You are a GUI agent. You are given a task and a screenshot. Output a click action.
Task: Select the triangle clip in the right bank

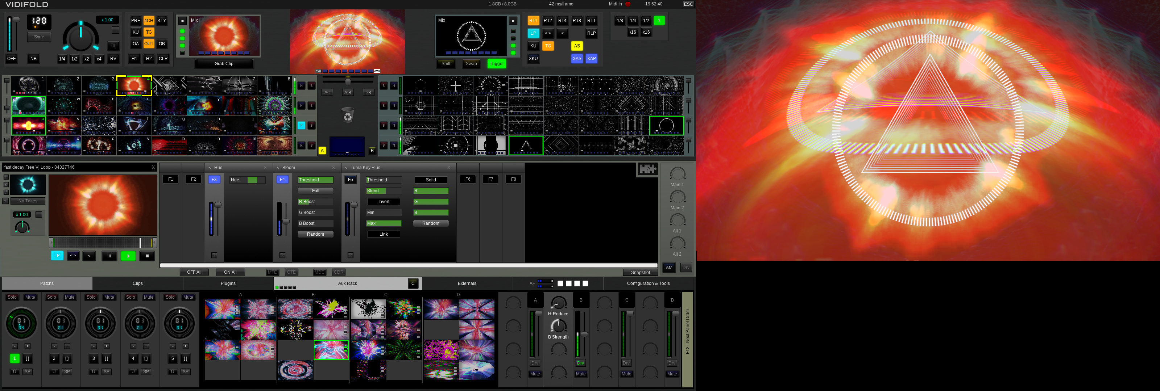[x=526, y=146]
